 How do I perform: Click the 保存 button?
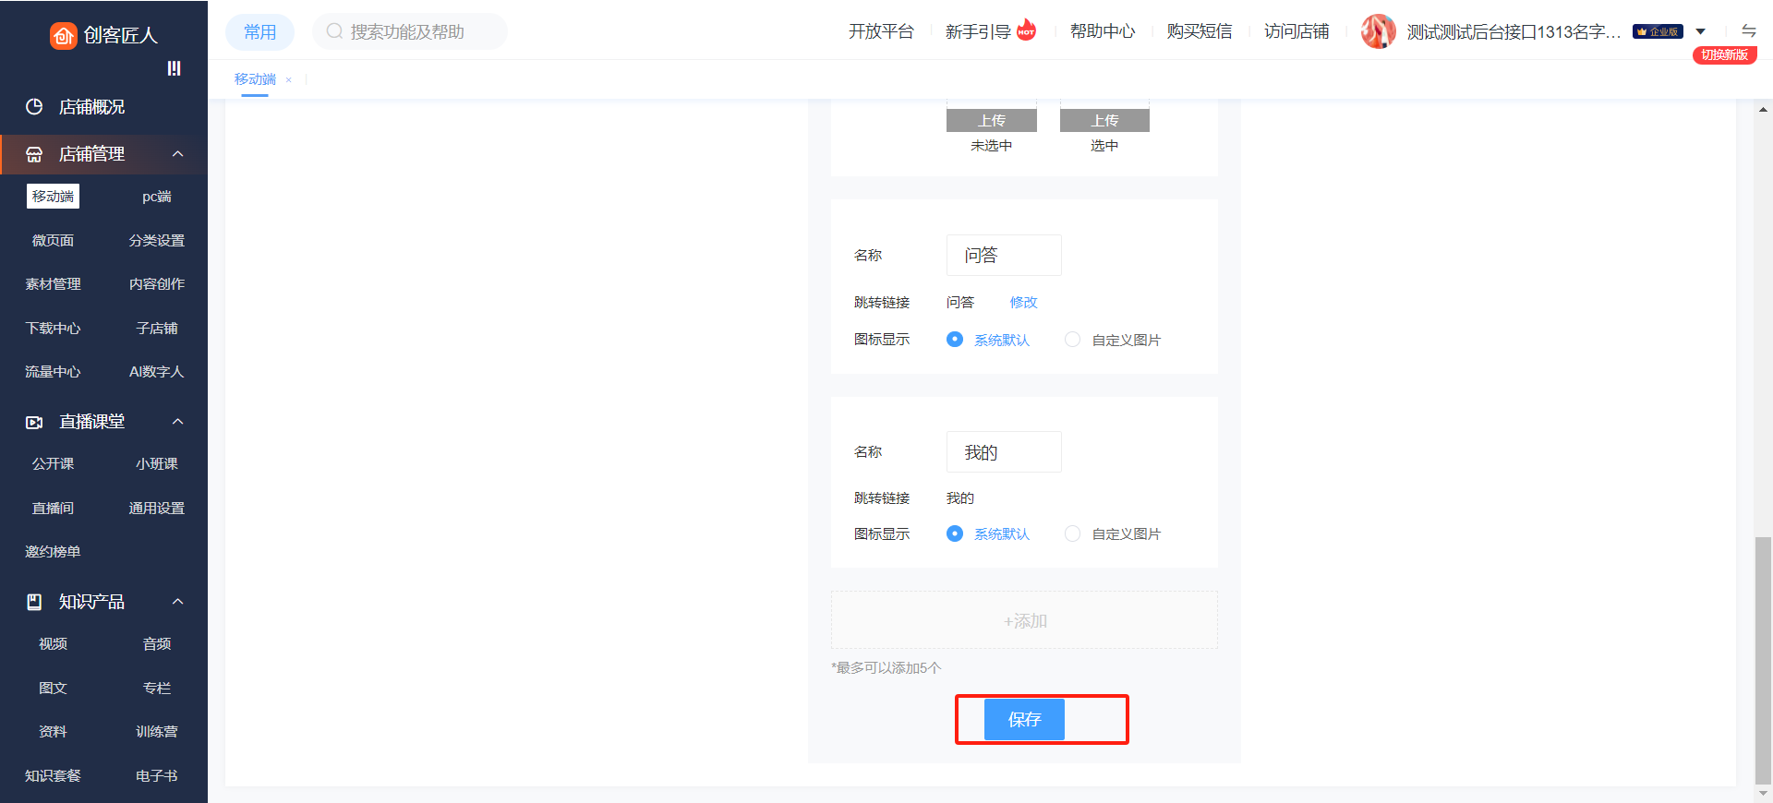[x=1024, y=719]
